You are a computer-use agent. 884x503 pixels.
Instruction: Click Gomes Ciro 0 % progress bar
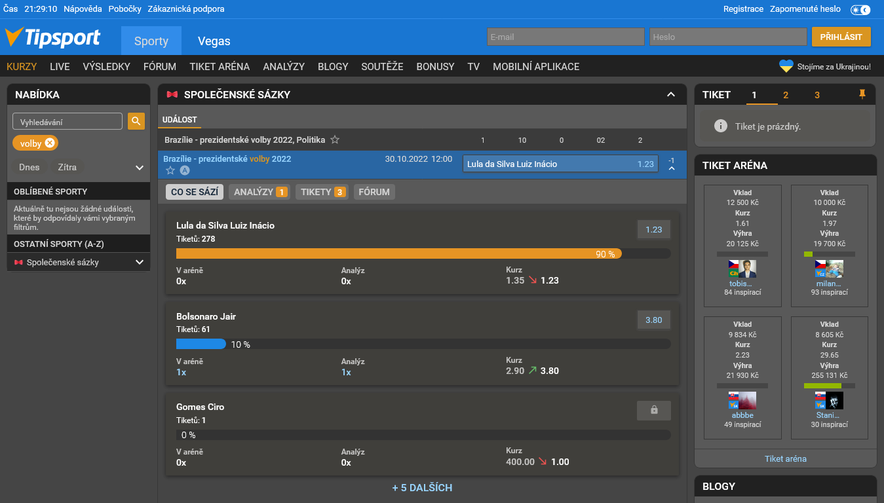(x=423, y=435)
